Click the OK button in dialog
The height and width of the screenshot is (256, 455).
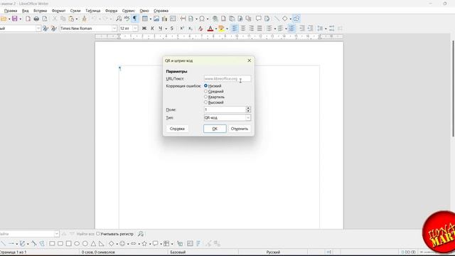click(215, 129)
